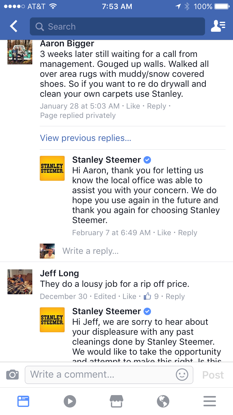
Task: Tap the Write a reply field
Action: (x=90, y=251)
